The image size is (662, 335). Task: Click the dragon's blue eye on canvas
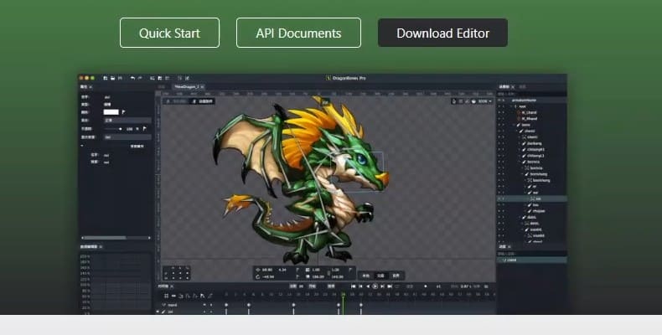(x=359, y=157)
